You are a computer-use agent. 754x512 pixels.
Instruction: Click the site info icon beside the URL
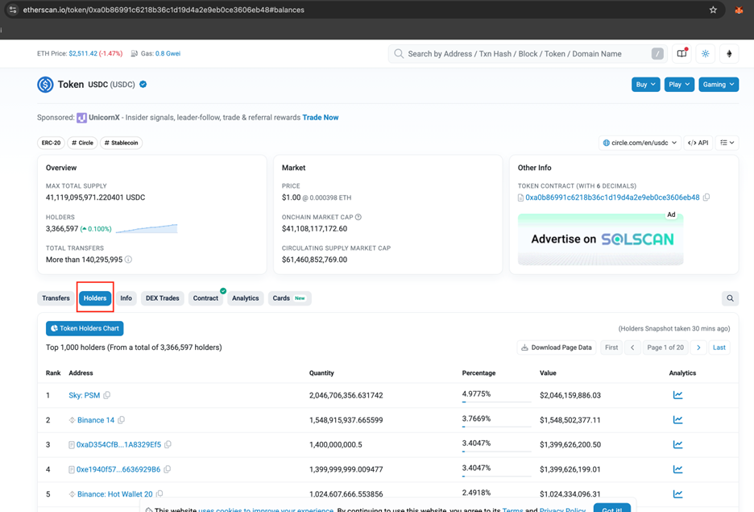(x=13, y=10)
